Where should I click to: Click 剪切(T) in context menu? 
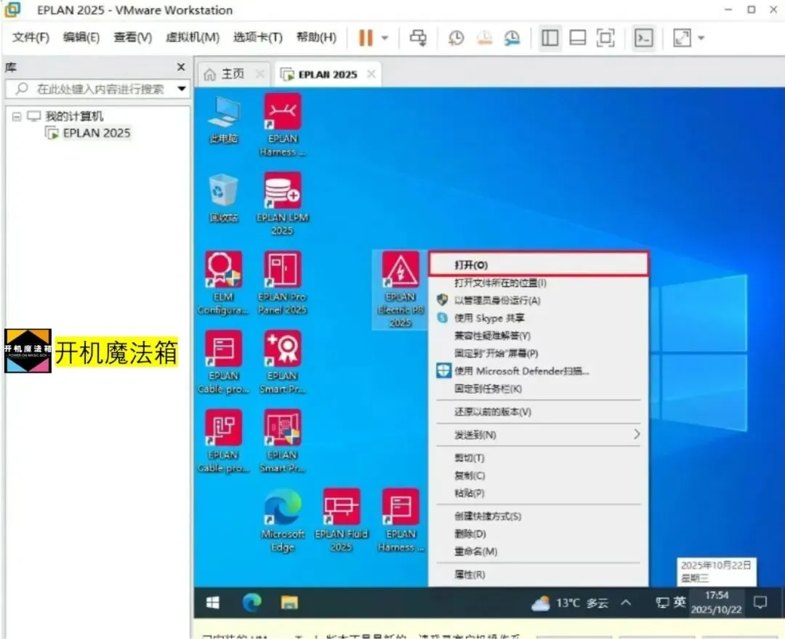click(x=539, y=458)
